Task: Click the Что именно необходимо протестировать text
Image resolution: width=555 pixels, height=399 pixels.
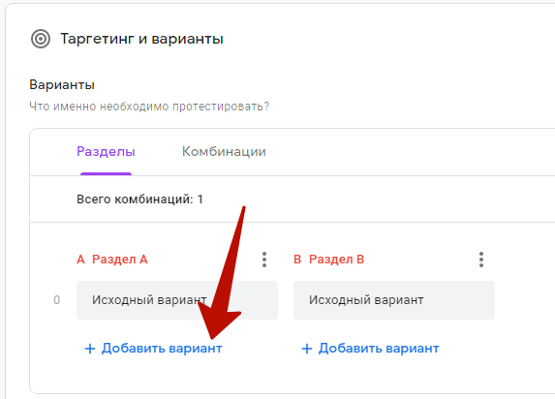Action: click(149, 107)
